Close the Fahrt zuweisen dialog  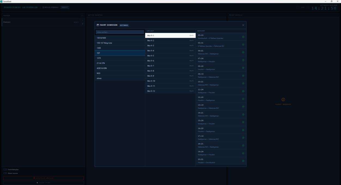[x=243, y=25]
